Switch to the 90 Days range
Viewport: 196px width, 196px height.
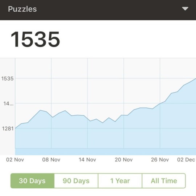pyautogui.click(x=76, y=181)
